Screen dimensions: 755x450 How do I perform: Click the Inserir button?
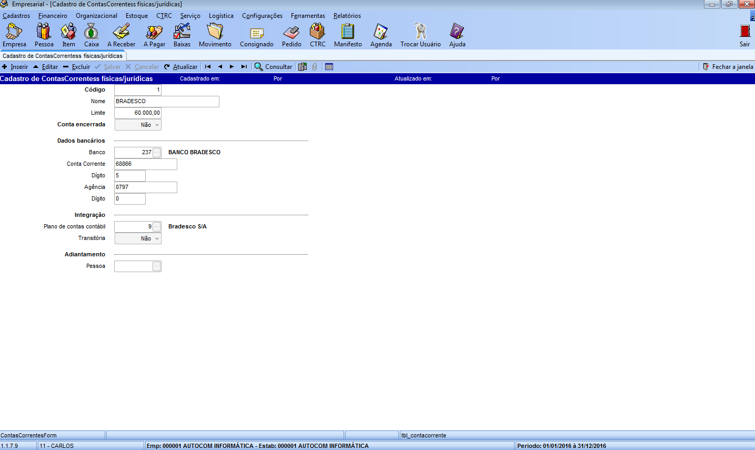(x=15, y=67)
